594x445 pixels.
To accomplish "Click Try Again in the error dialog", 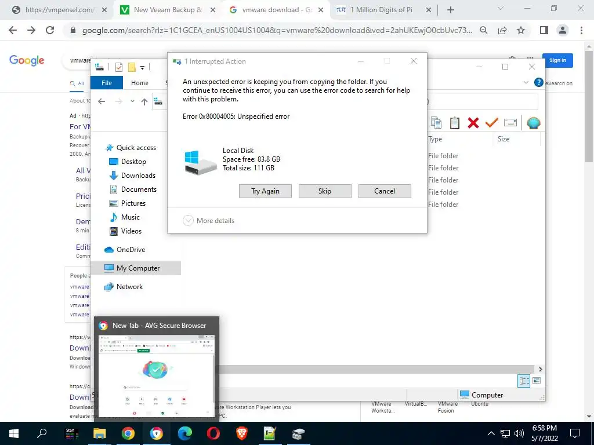I will coord(265,191).
